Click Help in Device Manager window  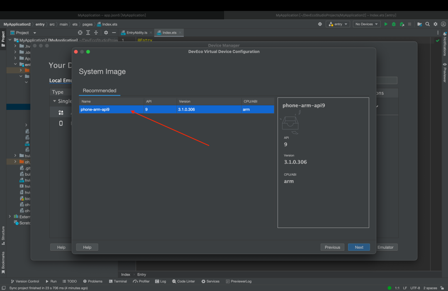coord(61,247)
